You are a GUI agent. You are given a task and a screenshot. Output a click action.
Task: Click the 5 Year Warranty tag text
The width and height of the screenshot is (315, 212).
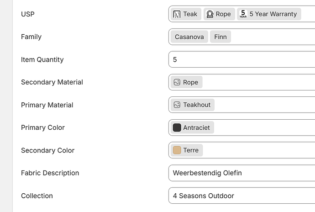pyautogui.click(x=273, y=14)
